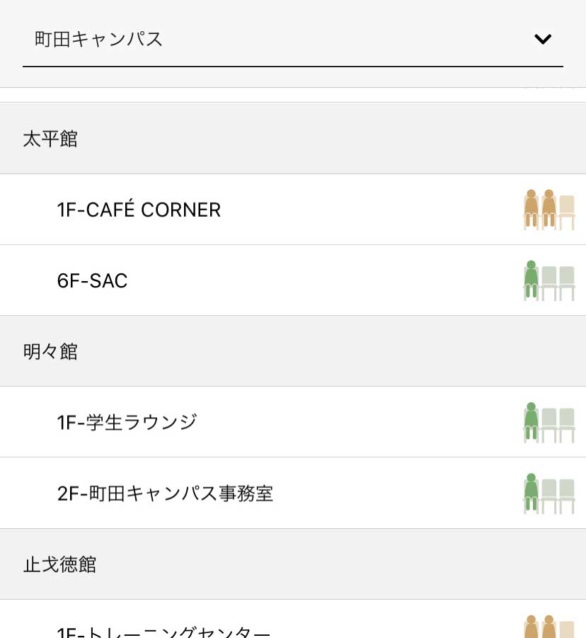
Task: Click the underline field of campus selector
Action: [293, 66]
